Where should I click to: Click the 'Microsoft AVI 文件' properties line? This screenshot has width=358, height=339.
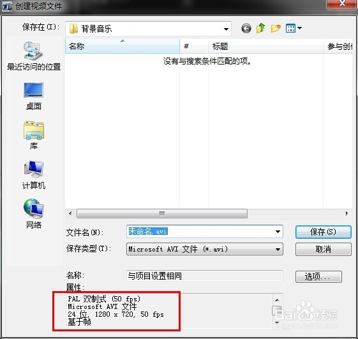[x=102, y=306]
